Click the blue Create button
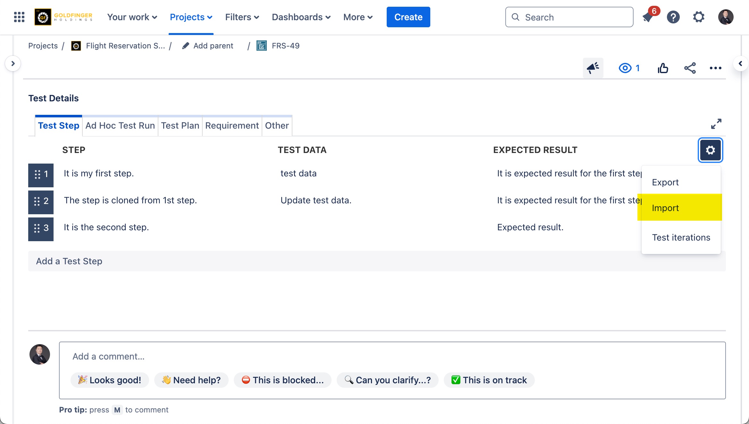Screen dimensions: 749x424 408,17
